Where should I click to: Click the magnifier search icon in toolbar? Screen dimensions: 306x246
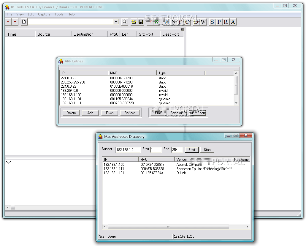pyautogui.click(x=125, y=22)
